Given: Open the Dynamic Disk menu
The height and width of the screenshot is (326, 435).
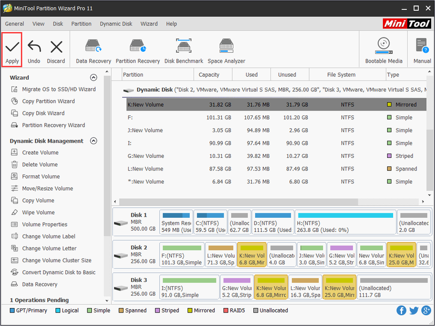Looking at the screenshot, I should point(116,24).
